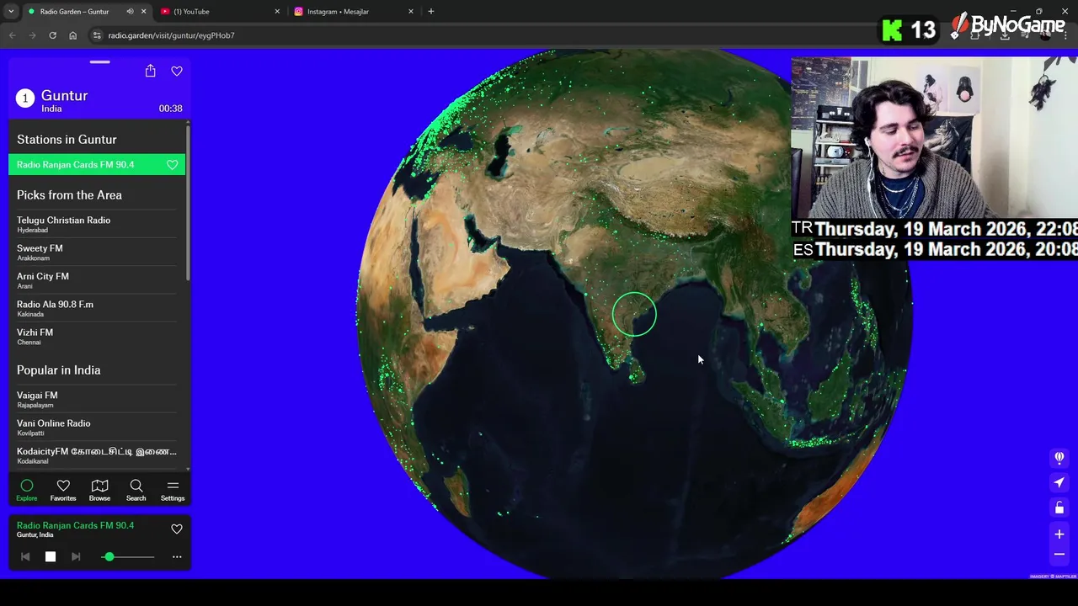
Task: View site information icon in address bar
Action: point(97,35)
